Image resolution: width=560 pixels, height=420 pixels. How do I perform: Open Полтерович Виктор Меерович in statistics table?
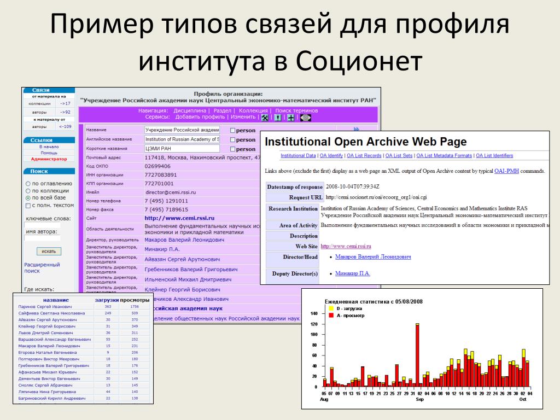tap(49, 359)
